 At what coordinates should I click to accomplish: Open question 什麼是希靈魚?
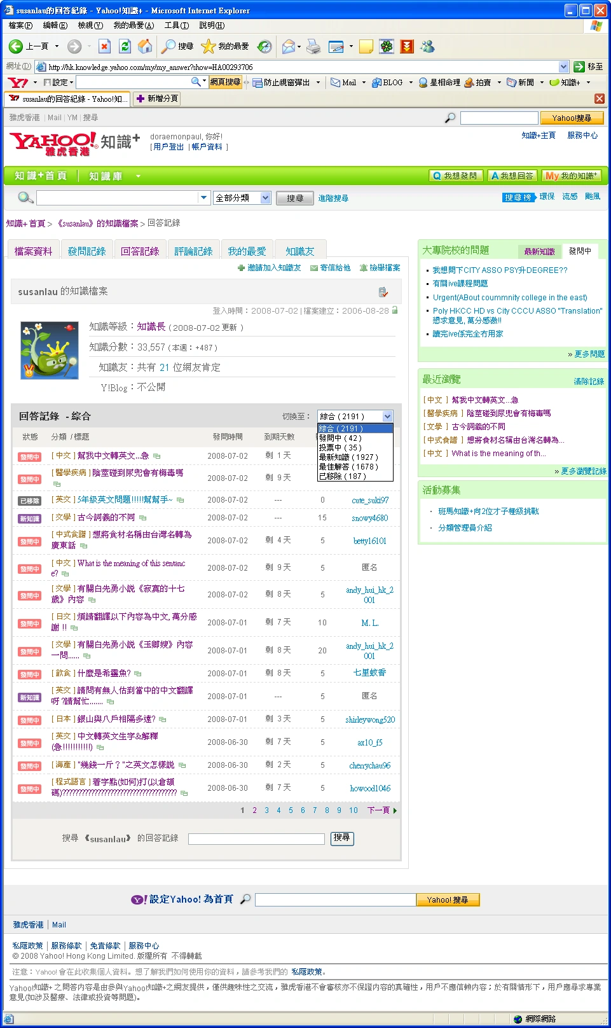click(104, 673)
